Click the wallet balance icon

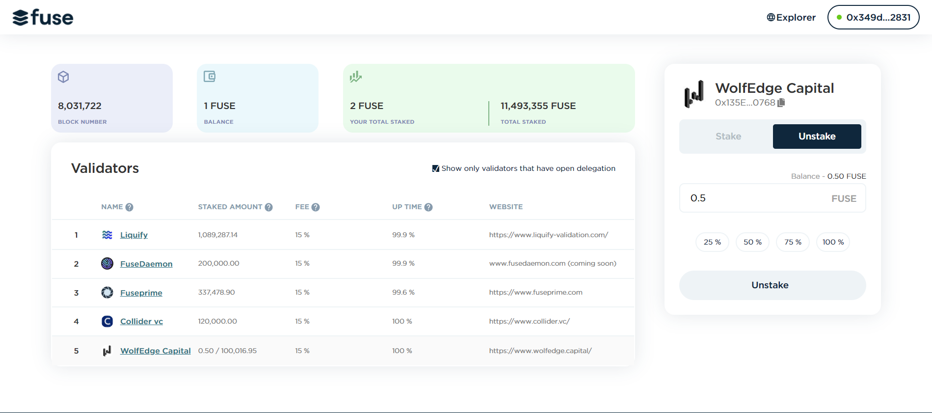point(210,76)
